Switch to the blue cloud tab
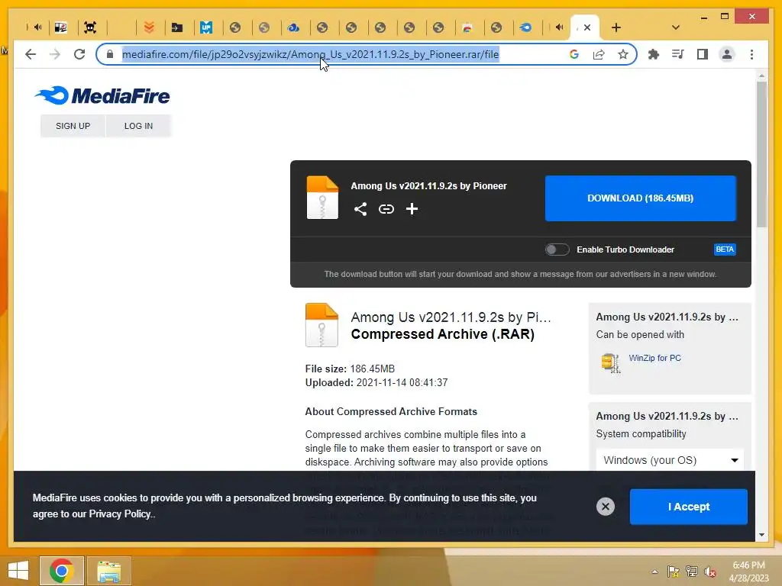This screenshot has height=586, width=782. click(293, 27)
